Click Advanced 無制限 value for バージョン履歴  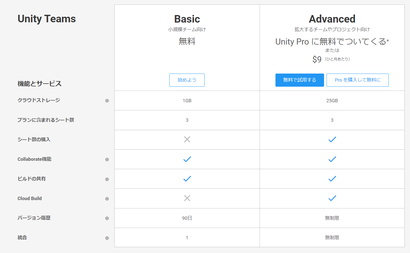[x=332, y=218]
